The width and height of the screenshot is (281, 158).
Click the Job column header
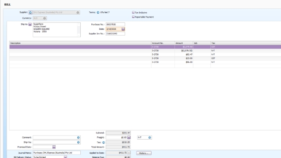[x=202, y=43]
